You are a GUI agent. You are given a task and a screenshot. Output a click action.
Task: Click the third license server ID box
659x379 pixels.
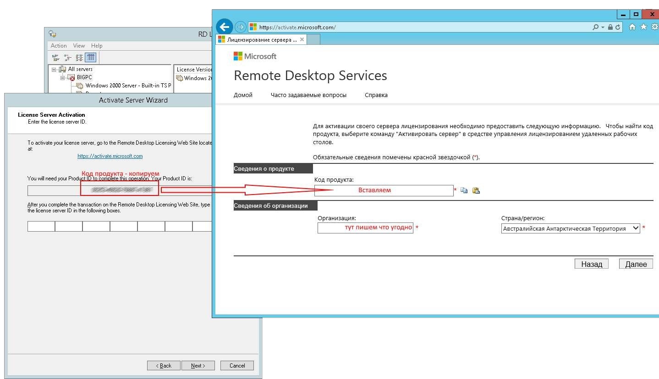96,226
